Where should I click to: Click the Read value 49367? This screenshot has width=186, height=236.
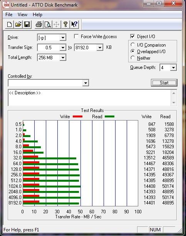pos(168,175)
